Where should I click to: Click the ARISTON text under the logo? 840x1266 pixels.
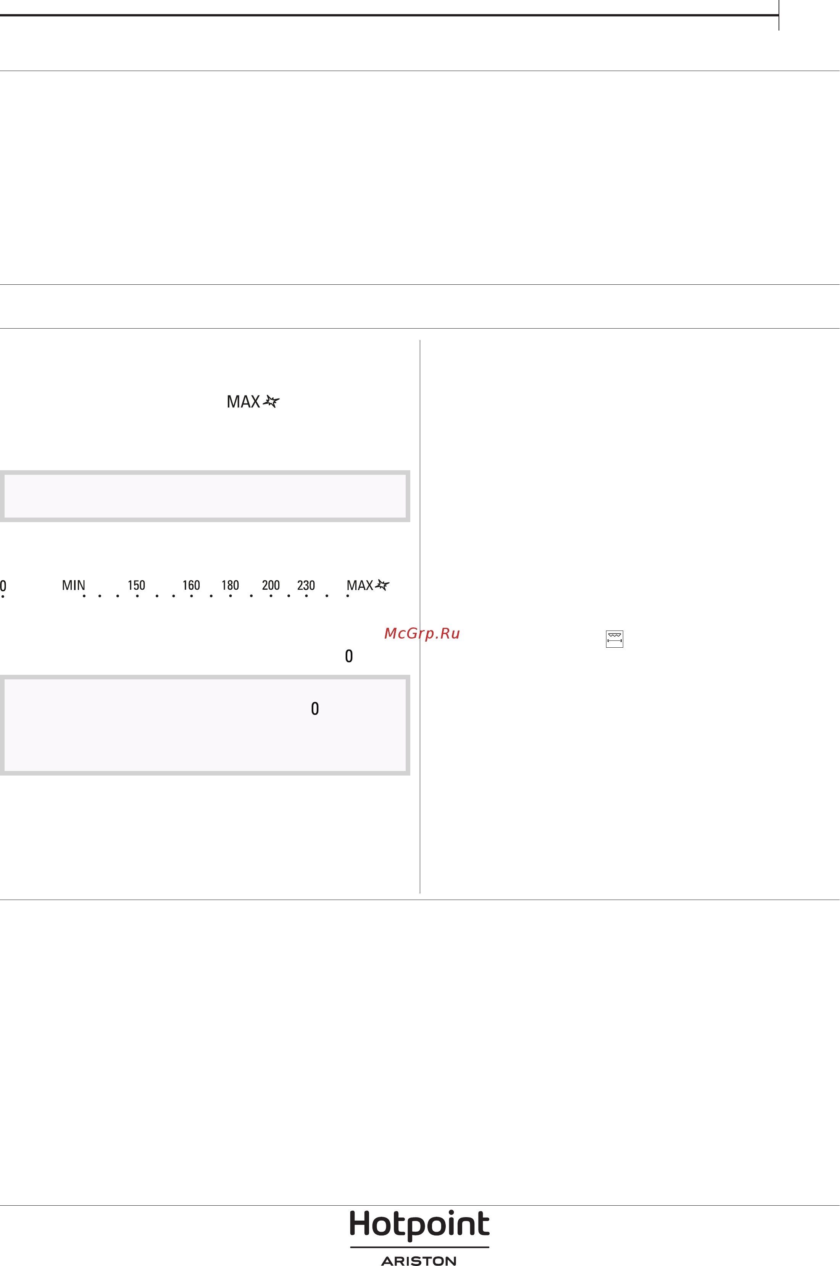point(419,1261)
